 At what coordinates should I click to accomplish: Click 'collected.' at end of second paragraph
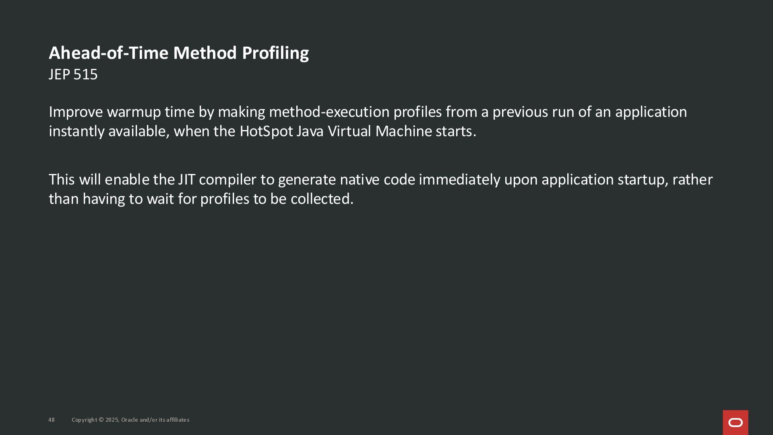point(322,199)
